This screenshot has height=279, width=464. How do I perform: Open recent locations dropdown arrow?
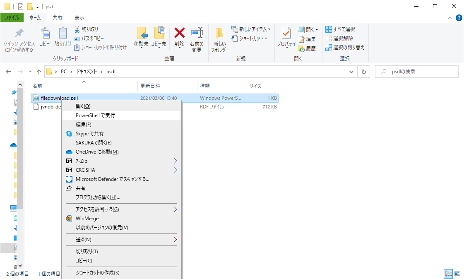pyautogui.click(x=30, y=72)
